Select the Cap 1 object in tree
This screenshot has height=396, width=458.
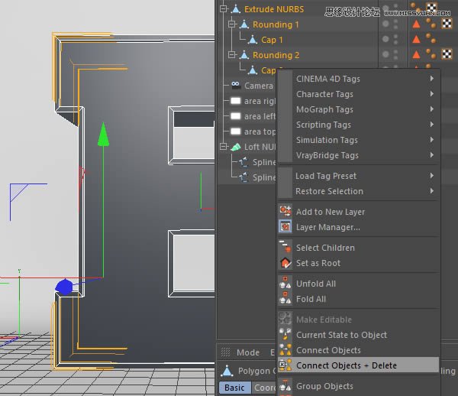pyautogui.click(x=272, y=40)
